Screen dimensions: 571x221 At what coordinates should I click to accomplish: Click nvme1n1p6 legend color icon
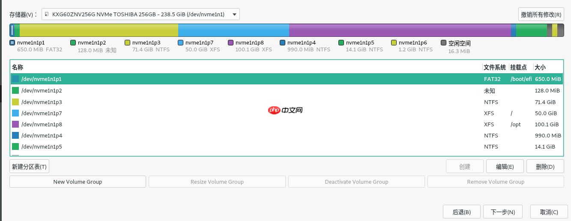click(x=394, y=43)
